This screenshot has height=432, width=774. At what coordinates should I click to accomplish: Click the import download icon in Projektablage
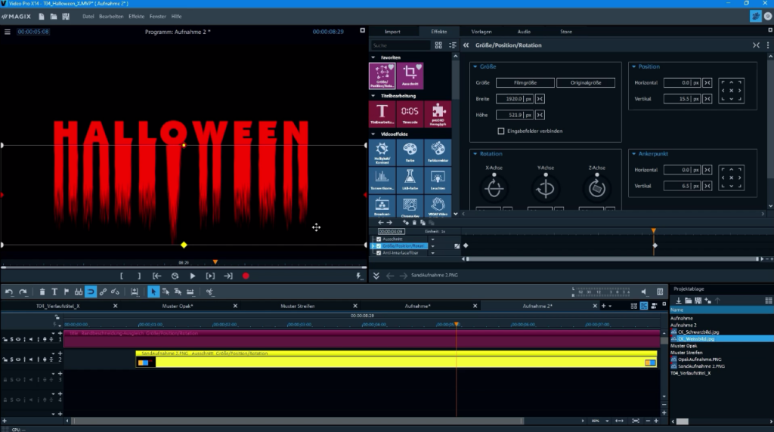coord(678,301)
